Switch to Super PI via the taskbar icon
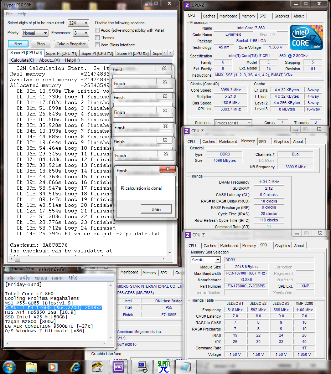The image size is (331, 374). (164, 367)
